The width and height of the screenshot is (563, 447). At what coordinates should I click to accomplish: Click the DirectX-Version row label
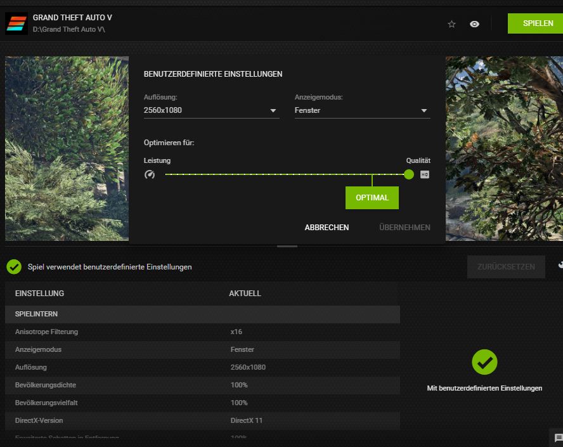click(x=39, y=420)
